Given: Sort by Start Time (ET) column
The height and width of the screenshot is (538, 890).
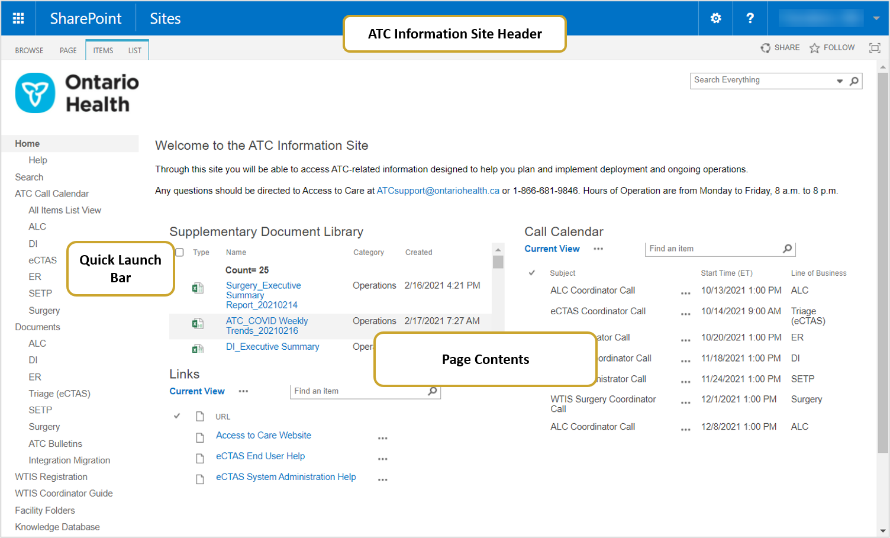Looking at the screenshot, I should coord(727,273).
